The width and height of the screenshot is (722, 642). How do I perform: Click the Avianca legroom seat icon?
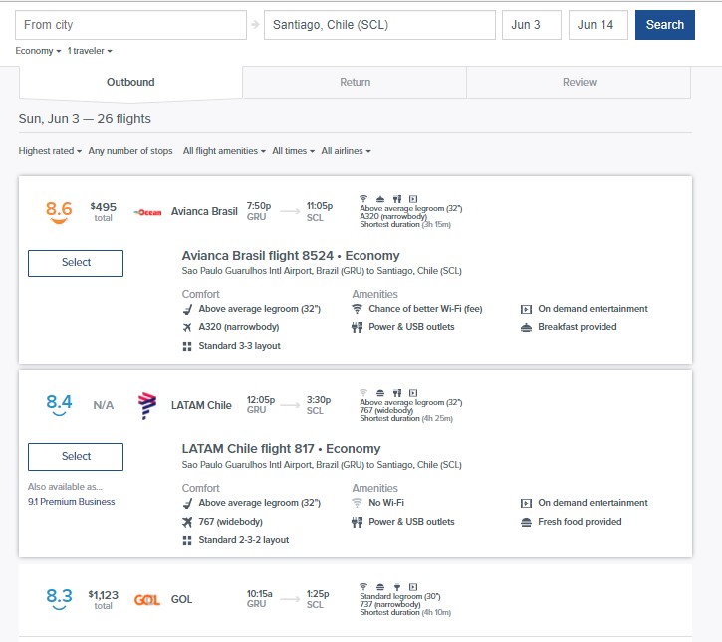click(187, 309)
